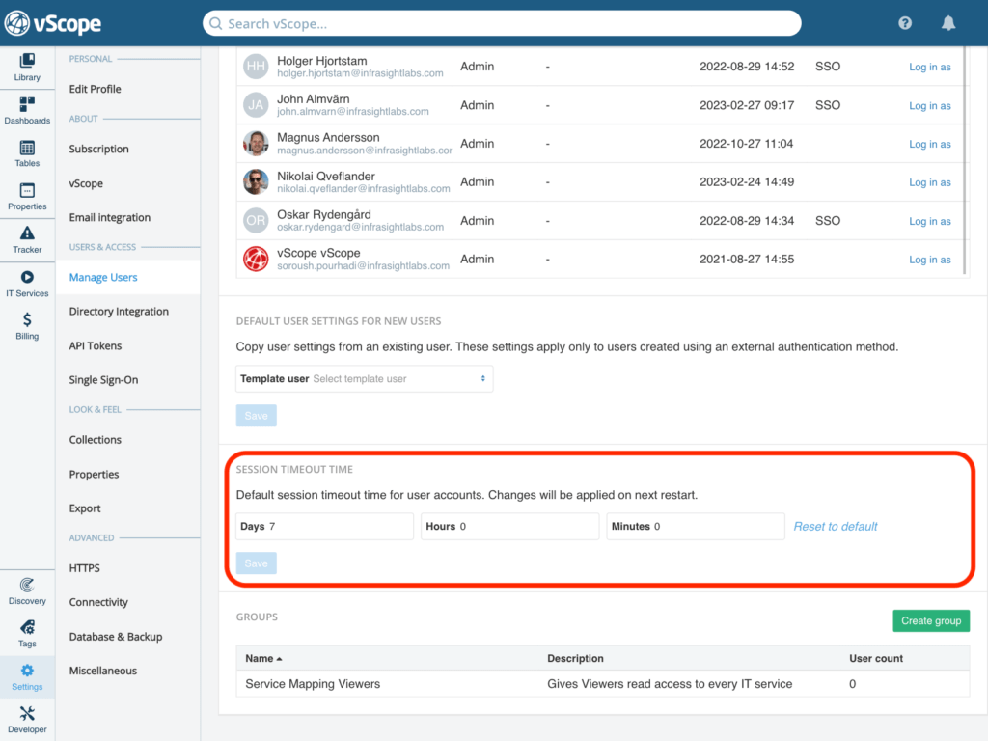Open API Tokens settings
The height and width of the screenshot is (741, 988).
point(96,346)
